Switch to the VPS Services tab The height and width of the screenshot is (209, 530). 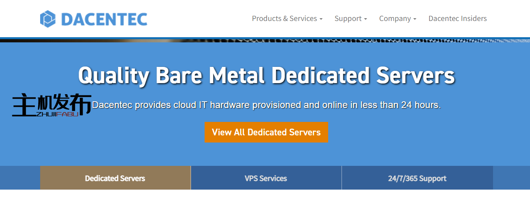pyautogui.click(x=266, y=178)
